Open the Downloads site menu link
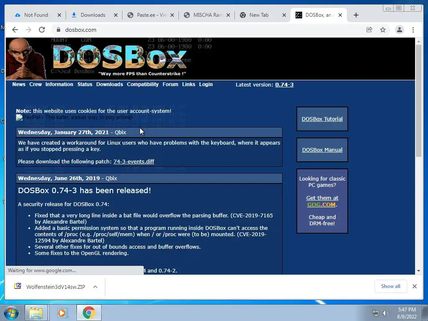The width and height of the screenshot is (428, 321). point(110,84)
